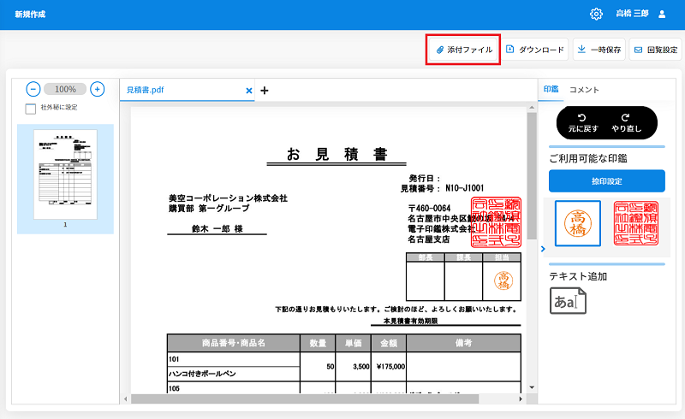Add a new document tab
Screen dimensions: 685x419
(x=265, y=91)
